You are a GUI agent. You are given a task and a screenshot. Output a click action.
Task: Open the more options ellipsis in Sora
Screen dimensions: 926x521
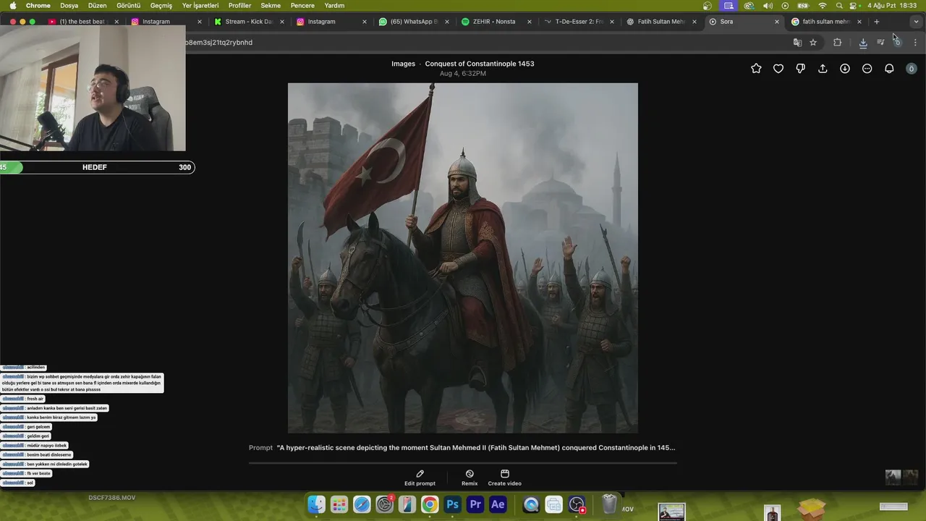pyautogui.click(x=867, y=69)
